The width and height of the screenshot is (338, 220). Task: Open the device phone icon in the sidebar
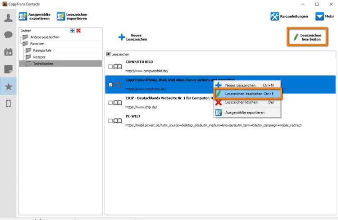9,104
